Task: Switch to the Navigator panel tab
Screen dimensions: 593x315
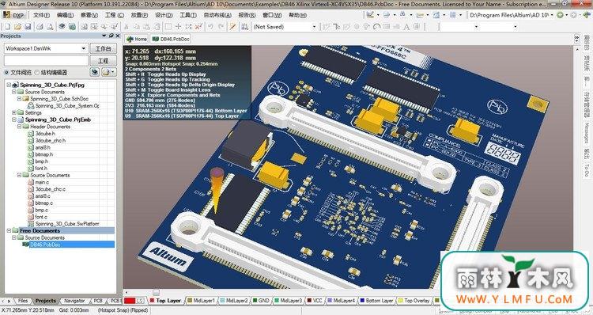Action: (74, 301)
